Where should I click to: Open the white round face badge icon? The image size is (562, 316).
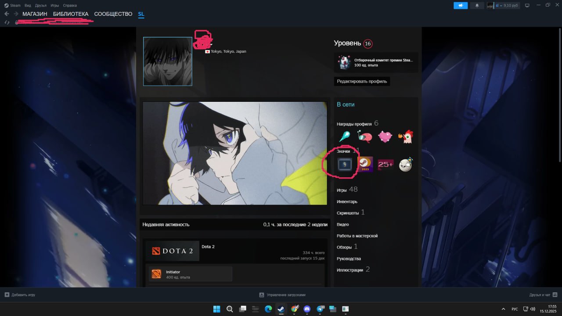pos(405,165)
